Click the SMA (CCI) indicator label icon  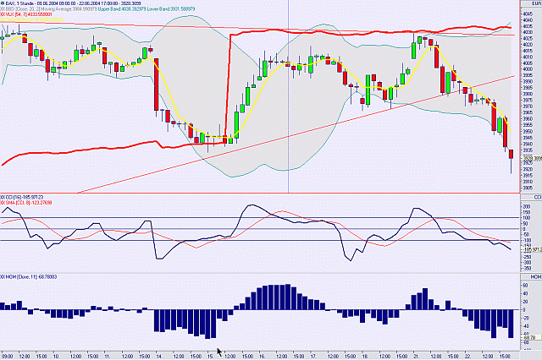3,204
